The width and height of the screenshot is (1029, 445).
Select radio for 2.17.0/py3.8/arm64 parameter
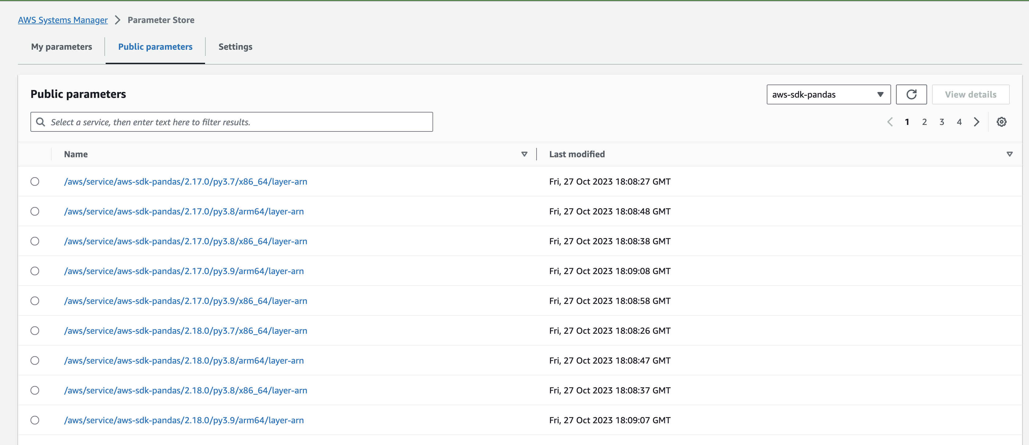click(x=35, y=211)
